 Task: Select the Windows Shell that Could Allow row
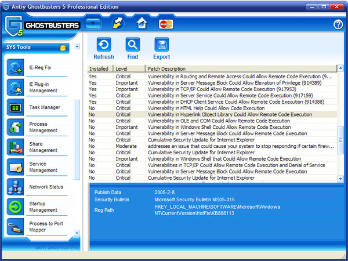point(212,159)
